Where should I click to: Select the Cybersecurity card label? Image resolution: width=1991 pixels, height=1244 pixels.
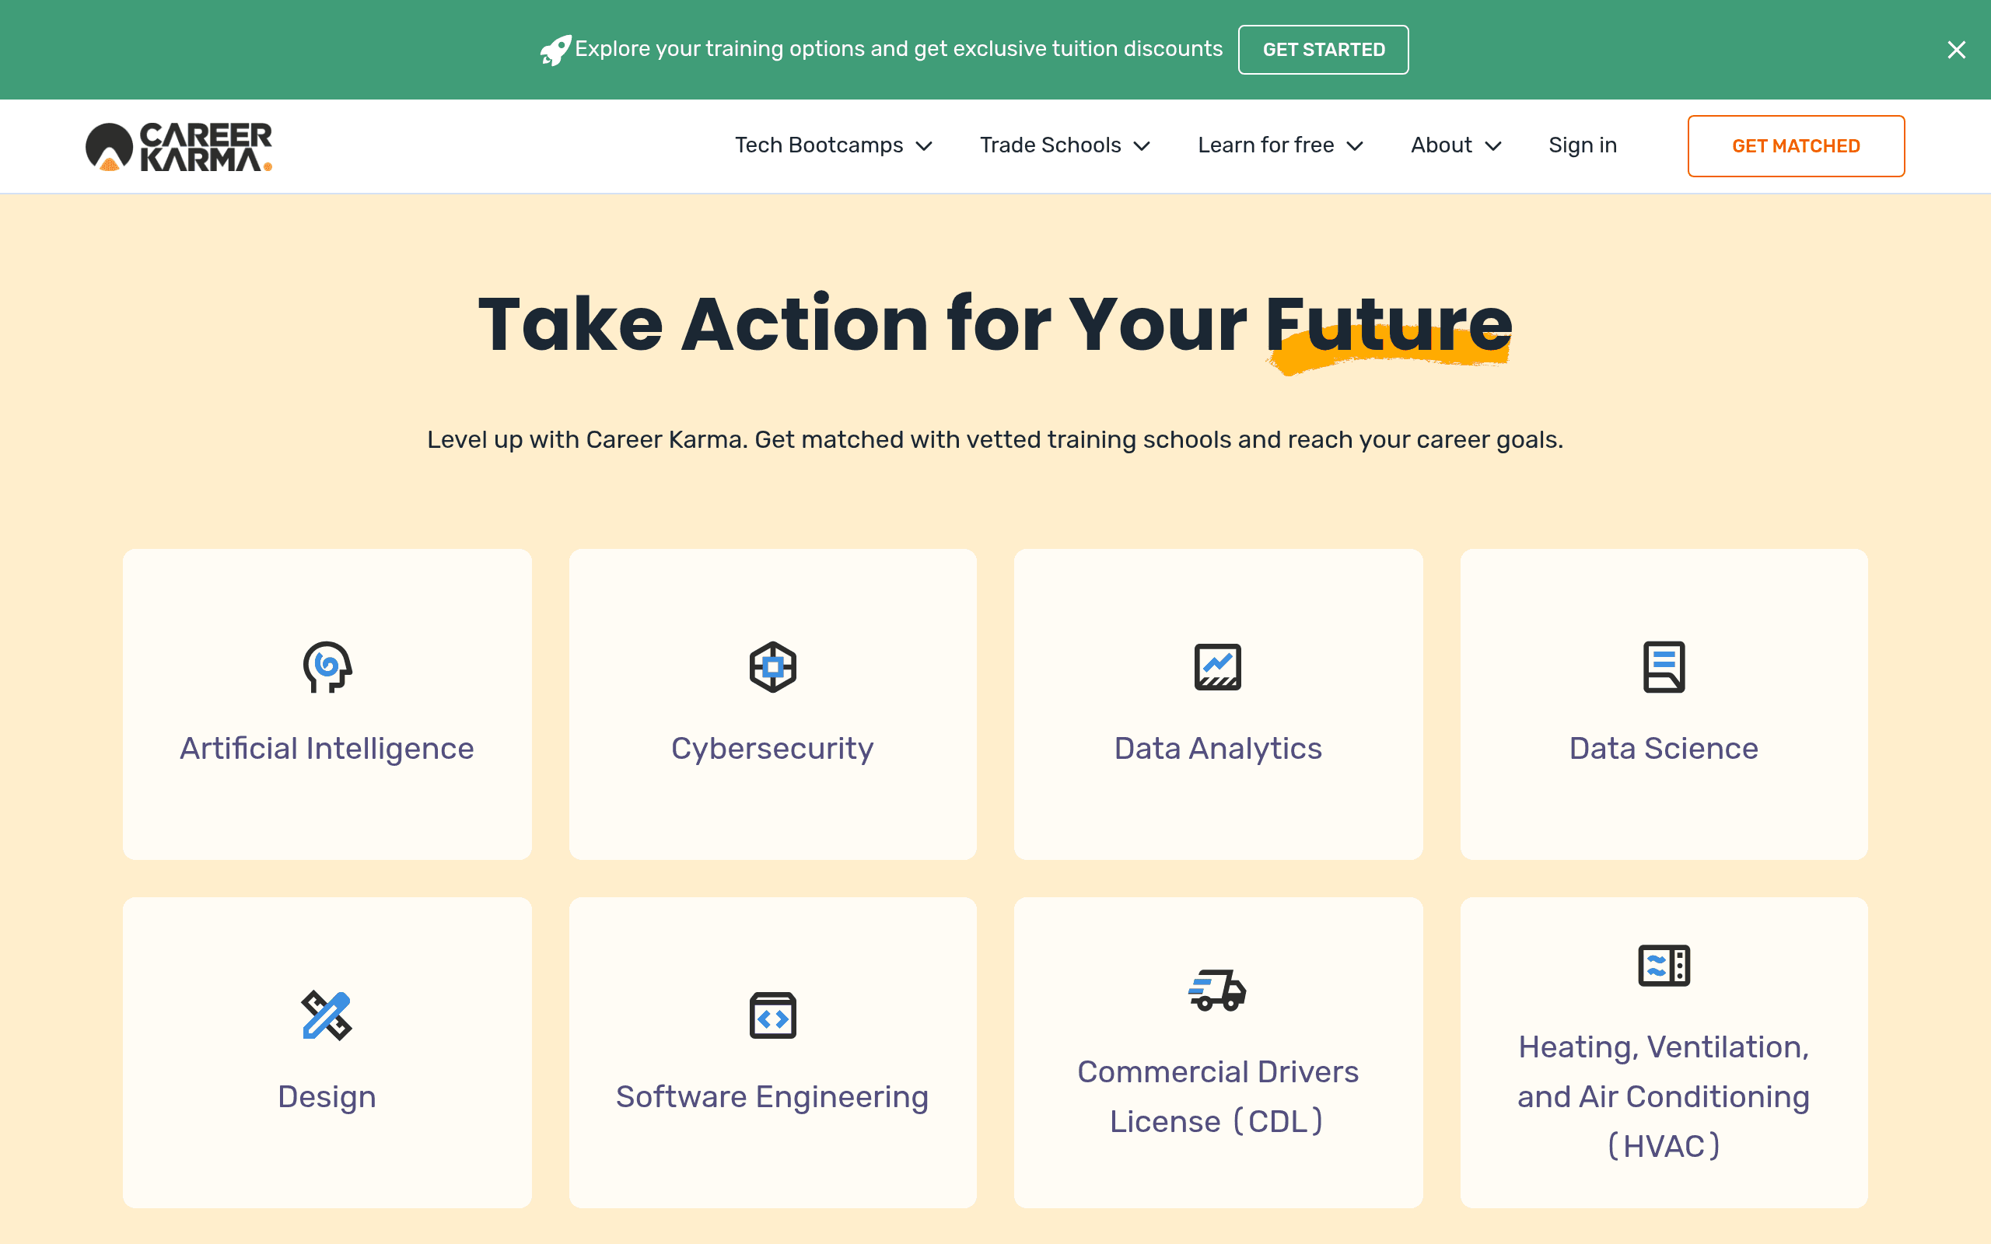pyautogui.click(x=772, y=749)
